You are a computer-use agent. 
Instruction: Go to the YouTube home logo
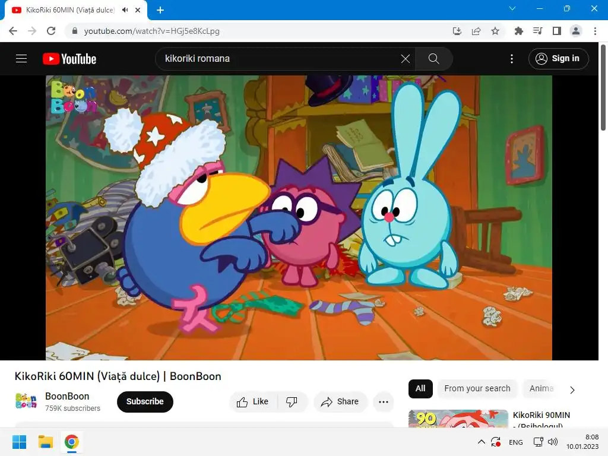pyautogui.click(x=69, y=59)
